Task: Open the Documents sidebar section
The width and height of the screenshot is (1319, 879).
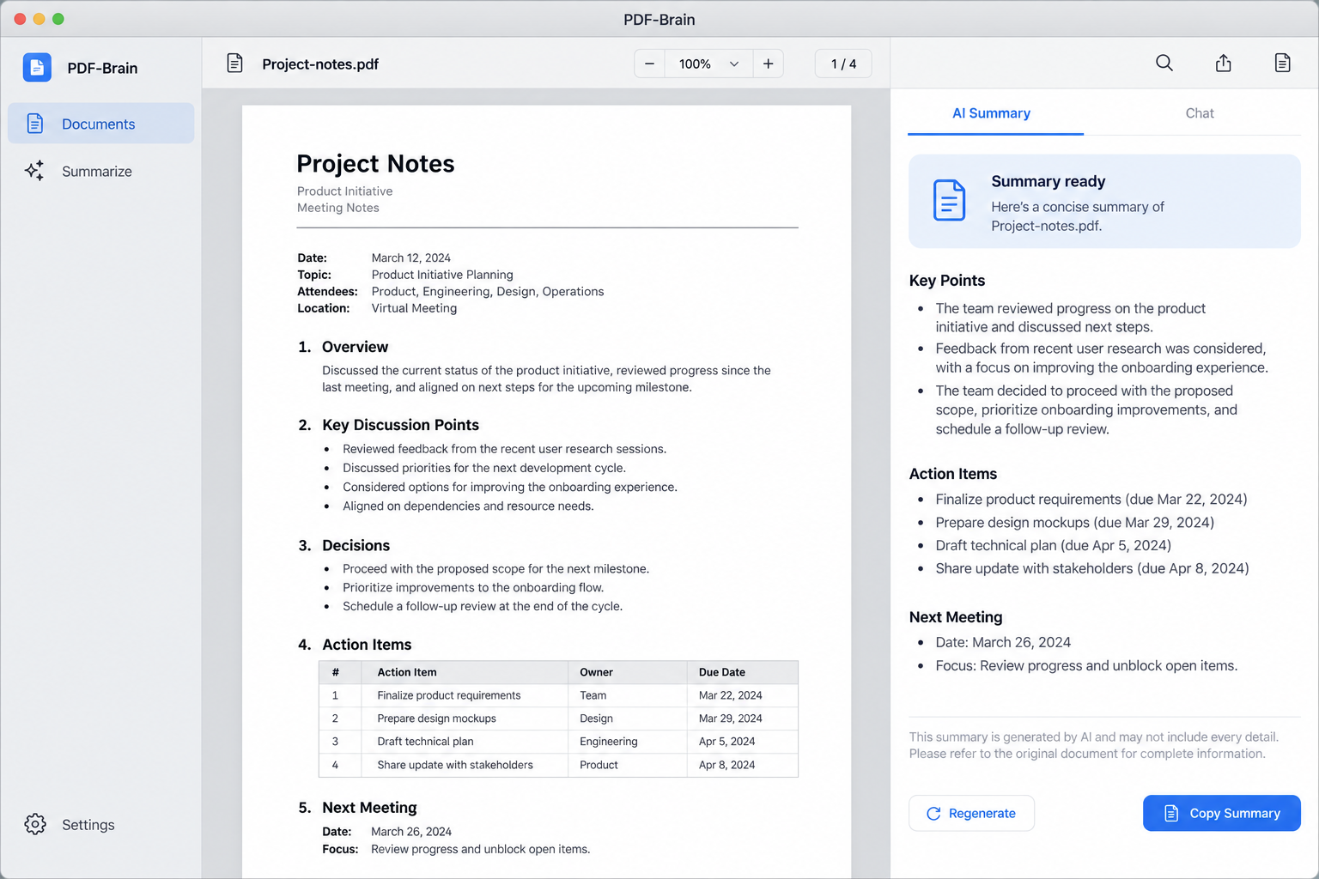Action: coord(100,124)
